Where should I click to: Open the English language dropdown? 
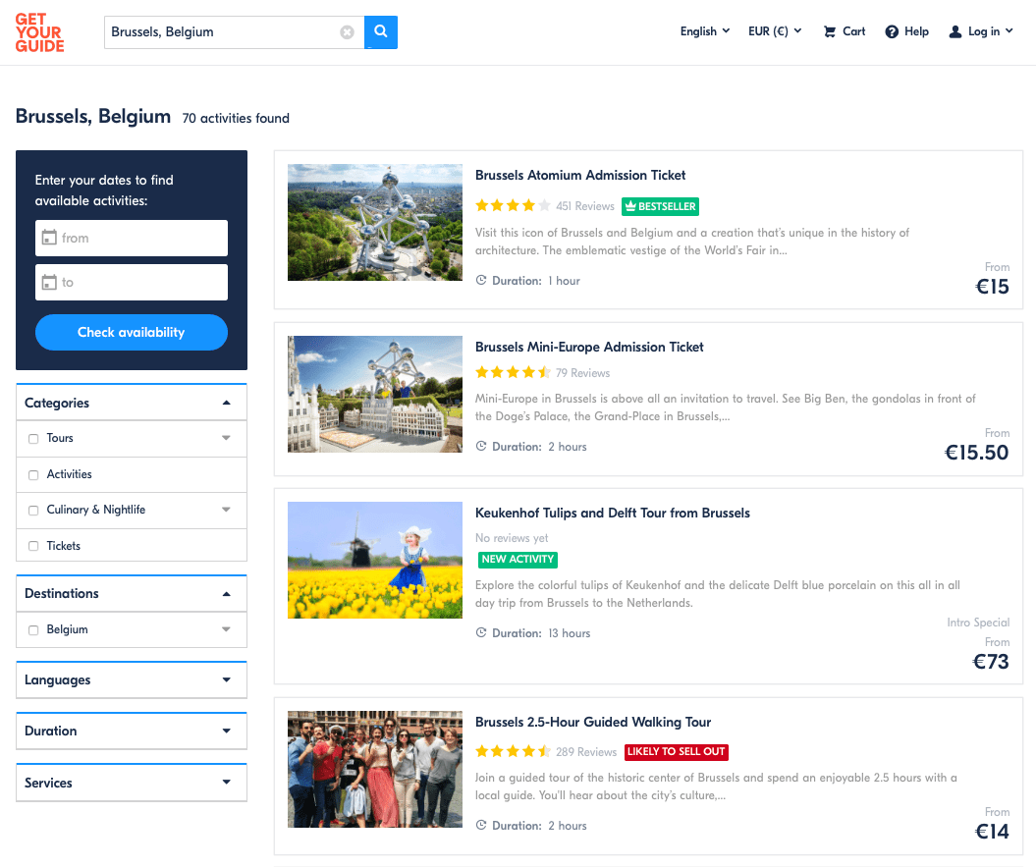click(x=705, y=31)
